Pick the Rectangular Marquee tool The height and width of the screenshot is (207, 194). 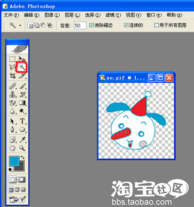12,59
